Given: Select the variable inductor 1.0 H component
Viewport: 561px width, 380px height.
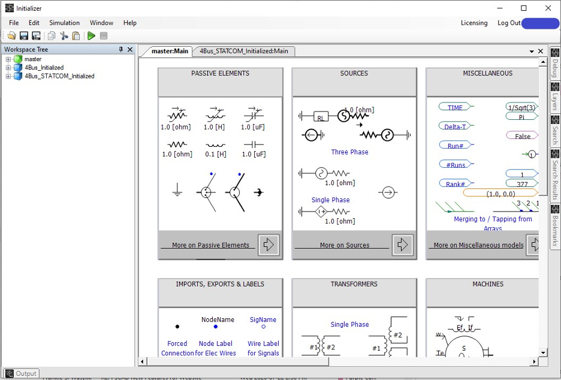Looking at the screenshot, I should 215,119.
